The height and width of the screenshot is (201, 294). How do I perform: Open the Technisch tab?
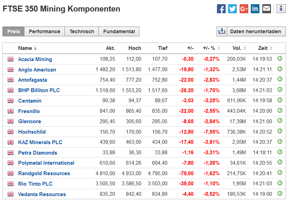(82, 31)
